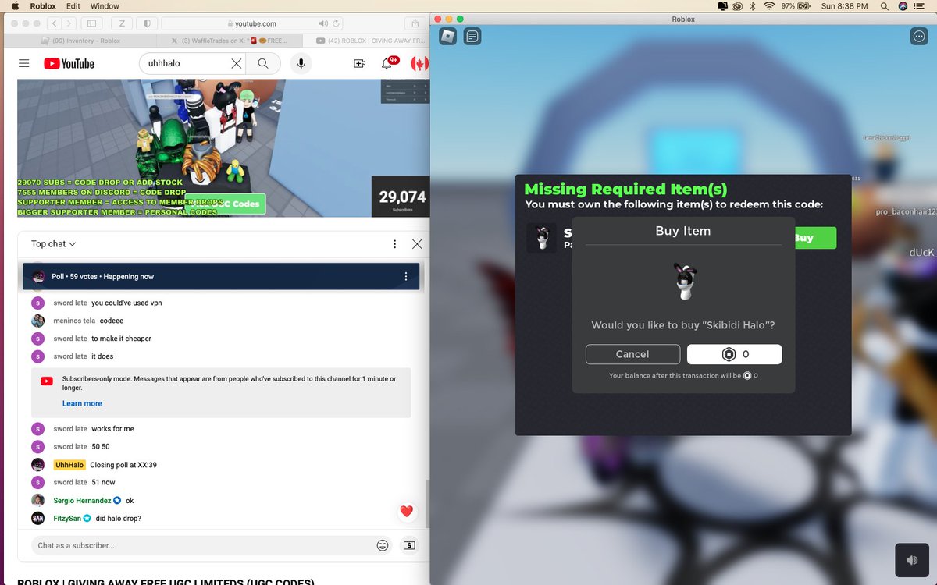Click the video title below chat
This screenshot has width=937, height=585.
pyautogui.click(x=166, y=582)
